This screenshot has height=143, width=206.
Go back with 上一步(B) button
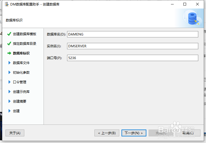click(x=107, y=133)
